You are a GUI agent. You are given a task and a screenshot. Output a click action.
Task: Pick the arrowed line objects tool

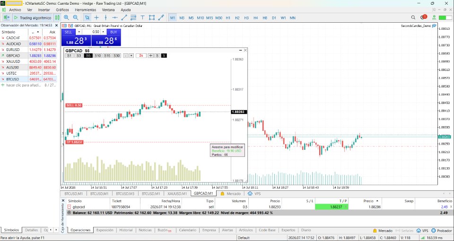[161, 17]
